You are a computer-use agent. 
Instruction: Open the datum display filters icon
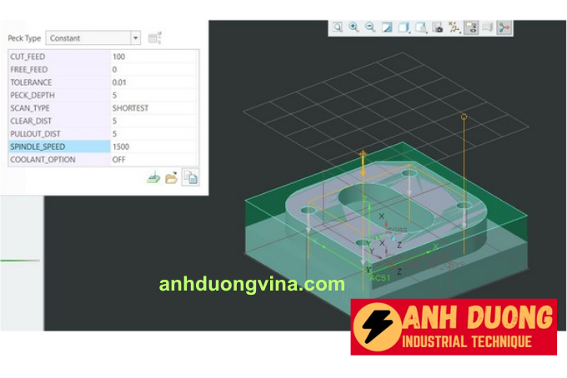pos(454,27)
